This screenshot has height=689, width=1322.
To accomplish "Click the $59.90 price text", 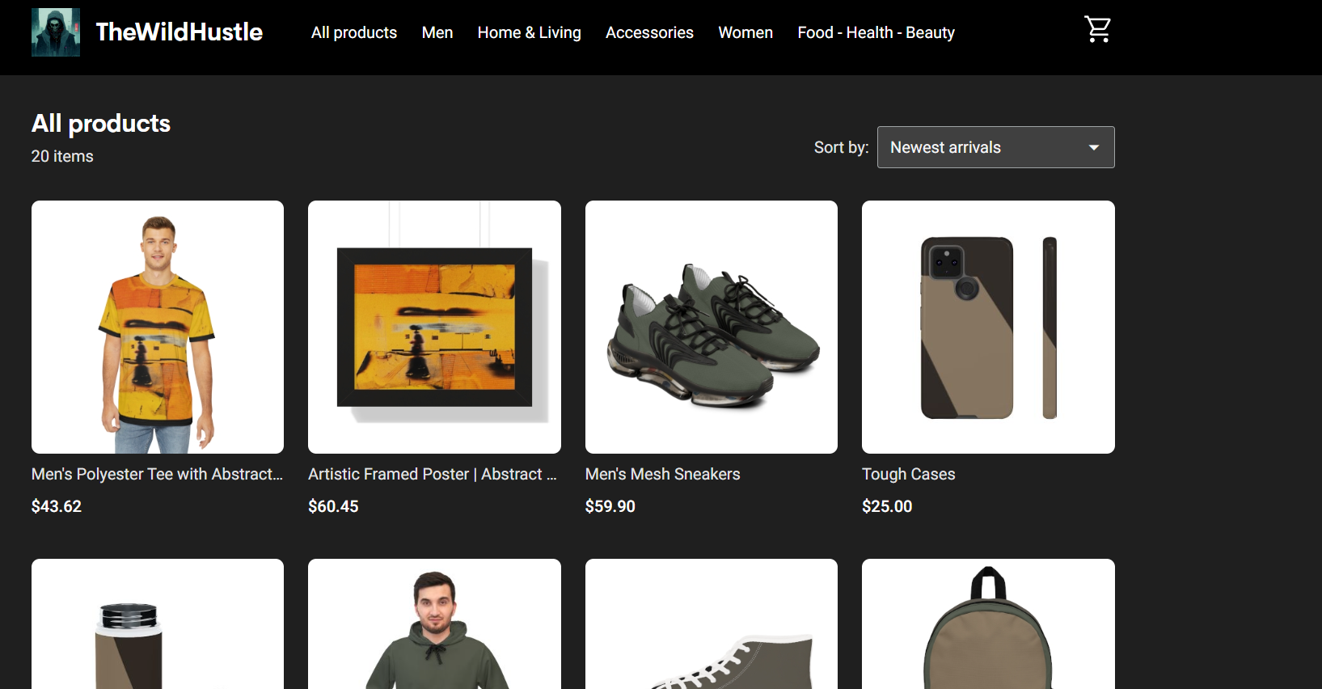I will point(610,506).
